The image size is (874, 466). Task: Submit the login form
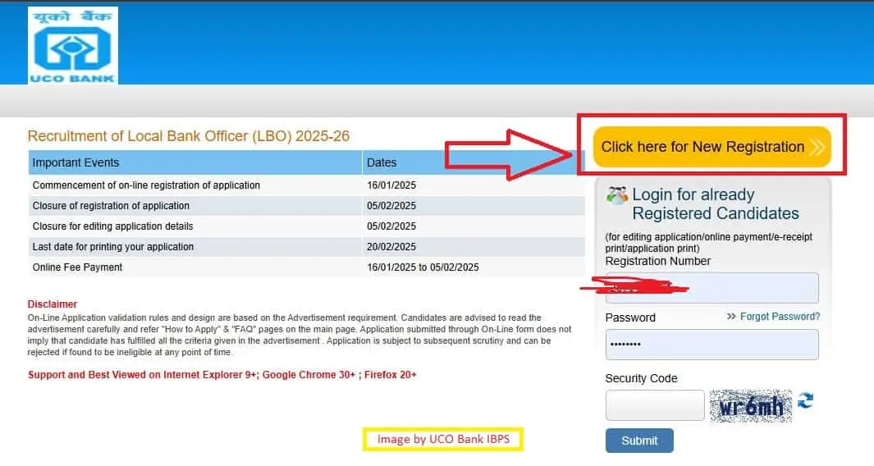[639, 441]
